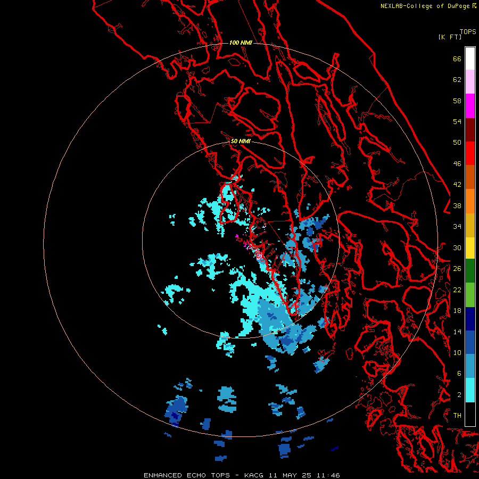Pick the cyan legend swatch
Viewport: 479px width, 479px height.
470,390
